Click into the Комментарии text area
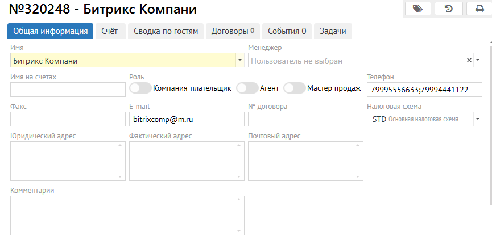 click(127, 215)
